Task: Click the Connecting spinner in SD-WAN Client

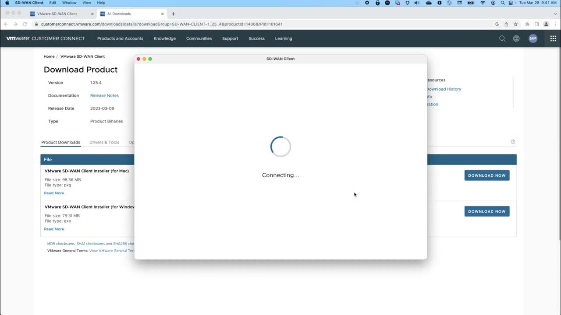Action: 280,147
